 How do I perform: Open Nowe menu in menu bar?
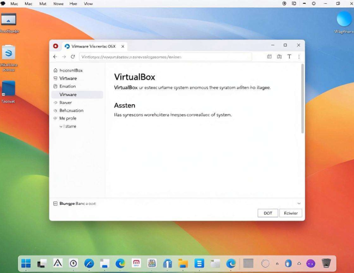[x=58, y=4]
